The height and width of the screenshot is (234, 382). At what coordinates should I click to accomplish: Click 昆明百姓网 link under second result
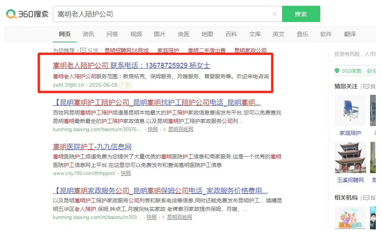[x=181, y=129]
